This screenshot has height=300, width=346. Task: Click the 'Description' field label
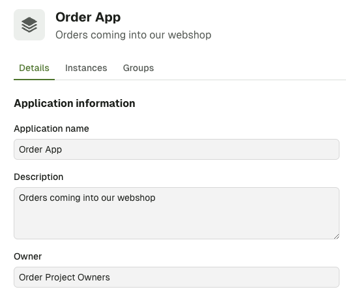[x=38, y=177]
